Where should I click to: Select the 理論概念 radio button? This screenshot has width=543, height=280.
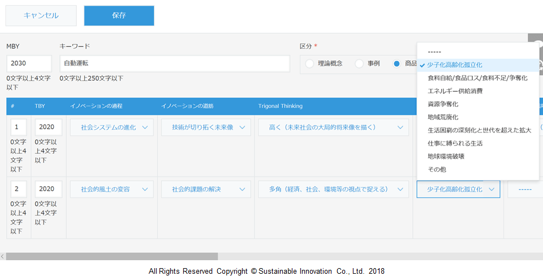309,63
